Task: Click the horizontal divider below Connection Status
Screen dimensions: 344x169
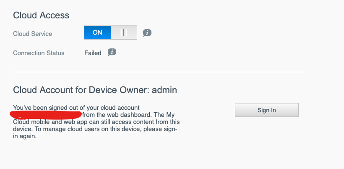Action: pyautogui.click(x=159, y=72)
